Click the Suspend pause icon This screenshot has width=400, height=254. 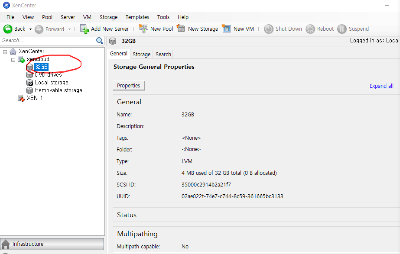[342, 29]
